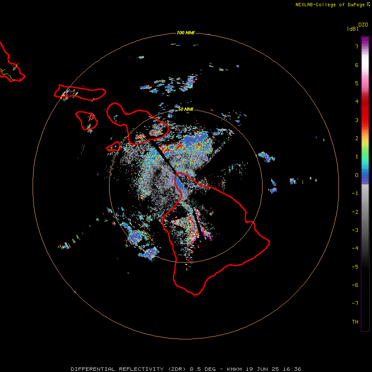The image size is (372, 372).
Task: Click the 'DZD' colorbar title
Action: click(363, 25)
